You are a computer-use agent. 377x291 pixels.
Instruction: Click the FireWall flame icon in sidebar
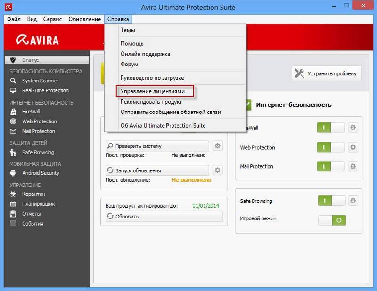pyautogui.click(x=13, y=112)
